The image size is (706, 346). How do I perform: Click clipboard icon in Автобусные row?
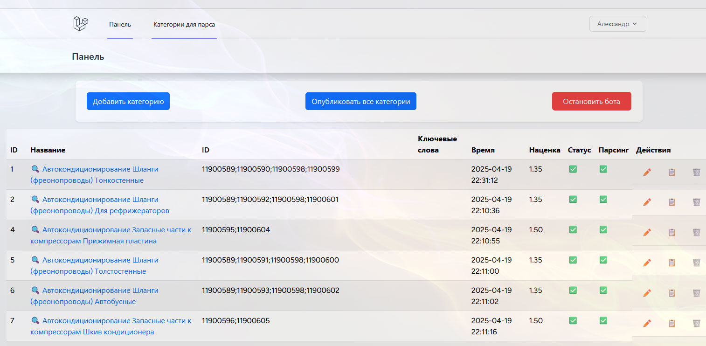click(671, 293)
